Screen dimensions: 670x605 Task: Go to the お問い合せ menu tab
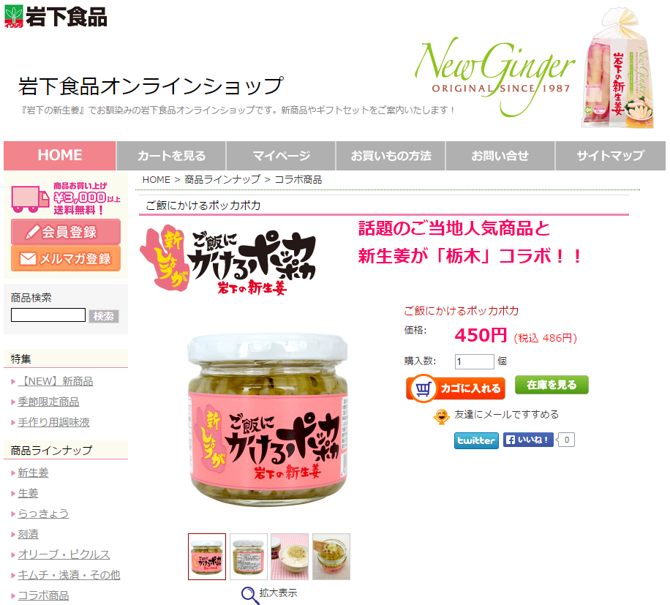click(500, 156)
